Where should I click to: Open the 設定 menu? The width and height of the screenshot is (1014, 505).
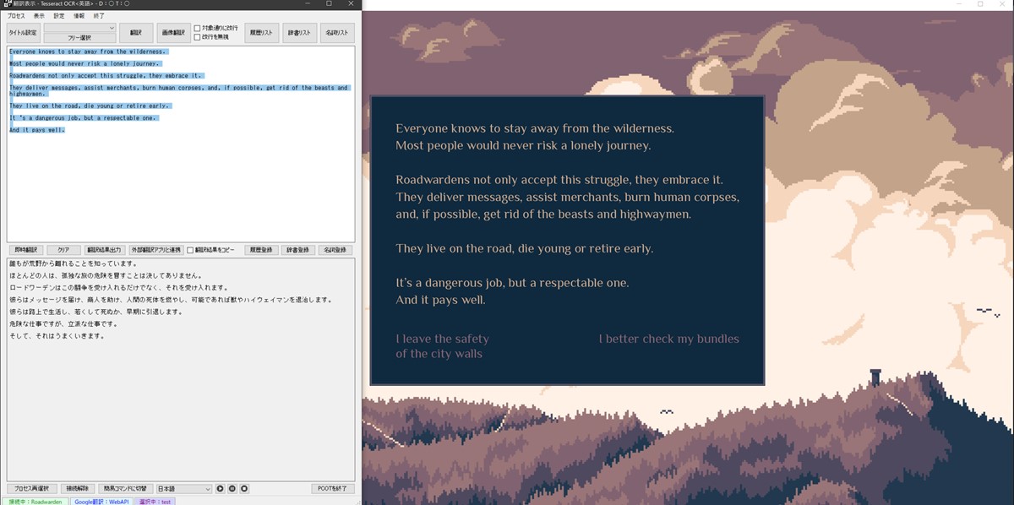pyautogui.click(x=58, y=15)
